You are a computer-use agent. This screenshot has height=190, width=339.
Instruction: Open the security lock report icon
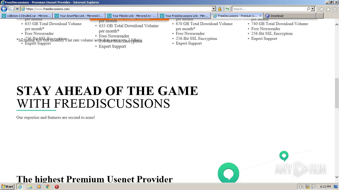pos(220,9)
